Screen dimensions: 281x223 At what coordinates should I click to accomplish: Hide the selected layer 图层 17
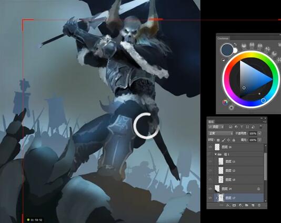click(210, 198)
